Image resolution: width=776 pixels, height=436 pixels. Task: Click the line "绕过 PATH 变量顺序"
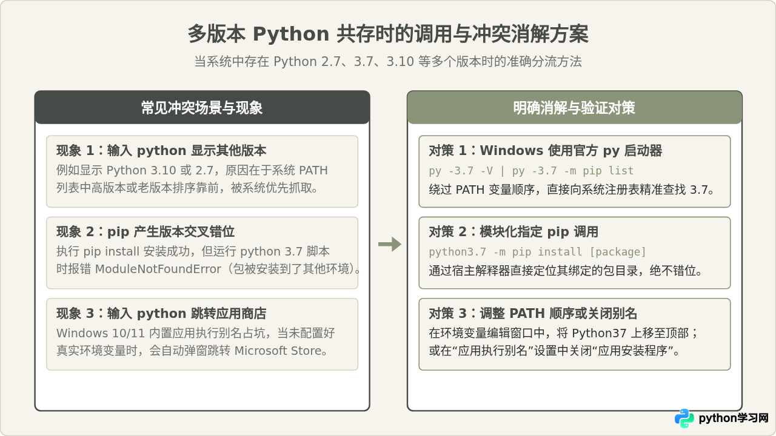572,190
